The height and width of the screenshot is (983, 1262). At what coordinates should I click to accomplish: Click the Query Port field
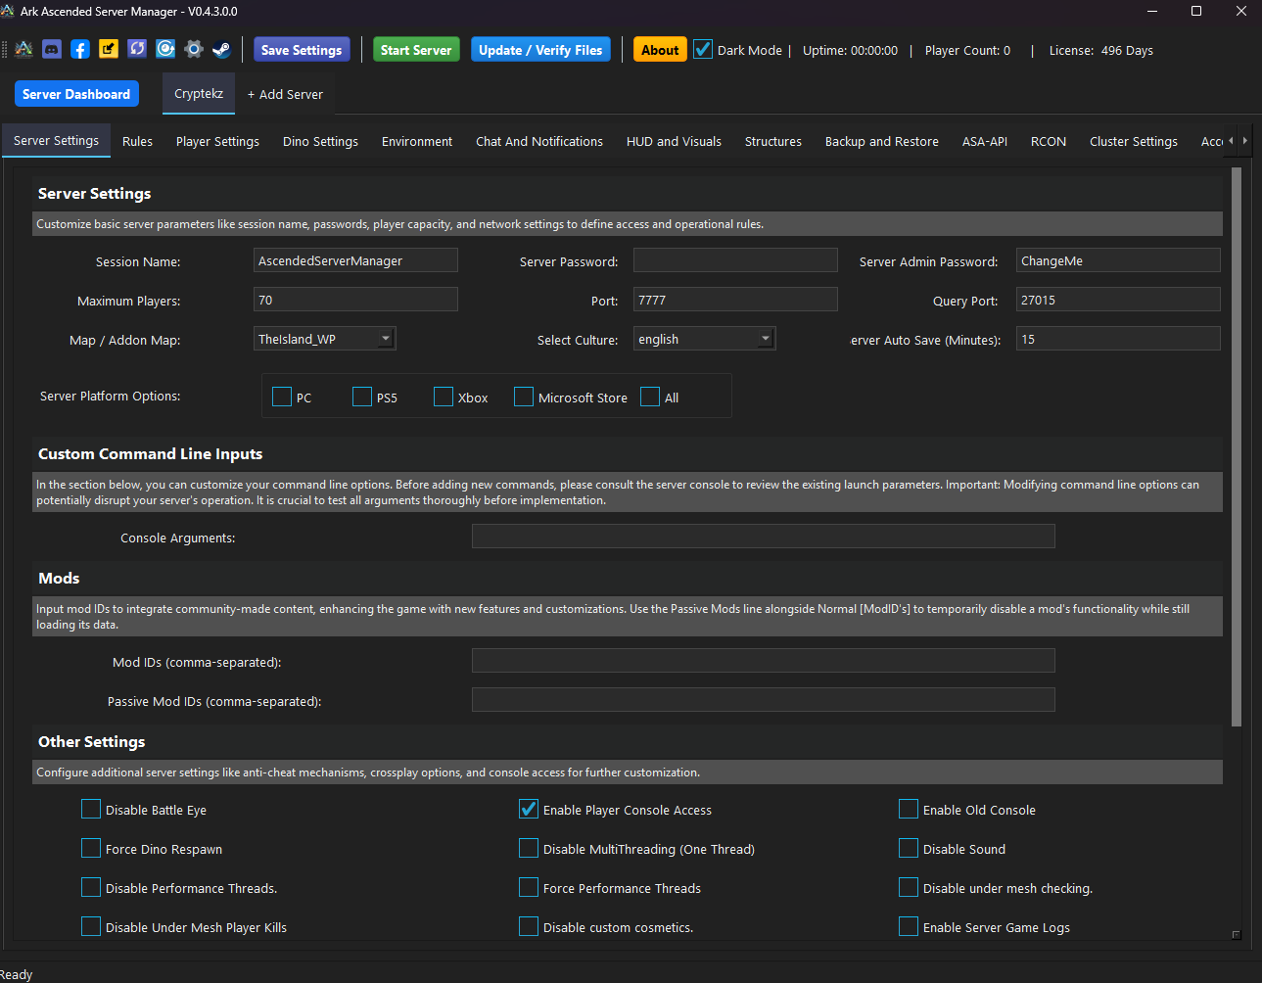1118,300
